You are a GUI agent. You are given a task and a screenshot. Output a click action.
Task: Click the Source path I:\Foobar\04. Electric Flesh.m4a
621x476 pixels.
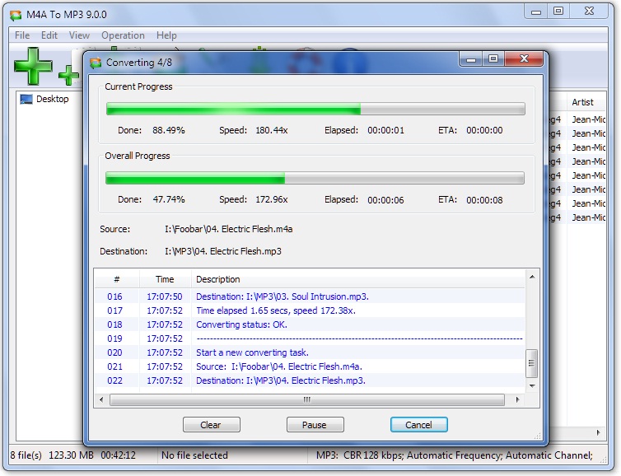click(x=228, y=229)
